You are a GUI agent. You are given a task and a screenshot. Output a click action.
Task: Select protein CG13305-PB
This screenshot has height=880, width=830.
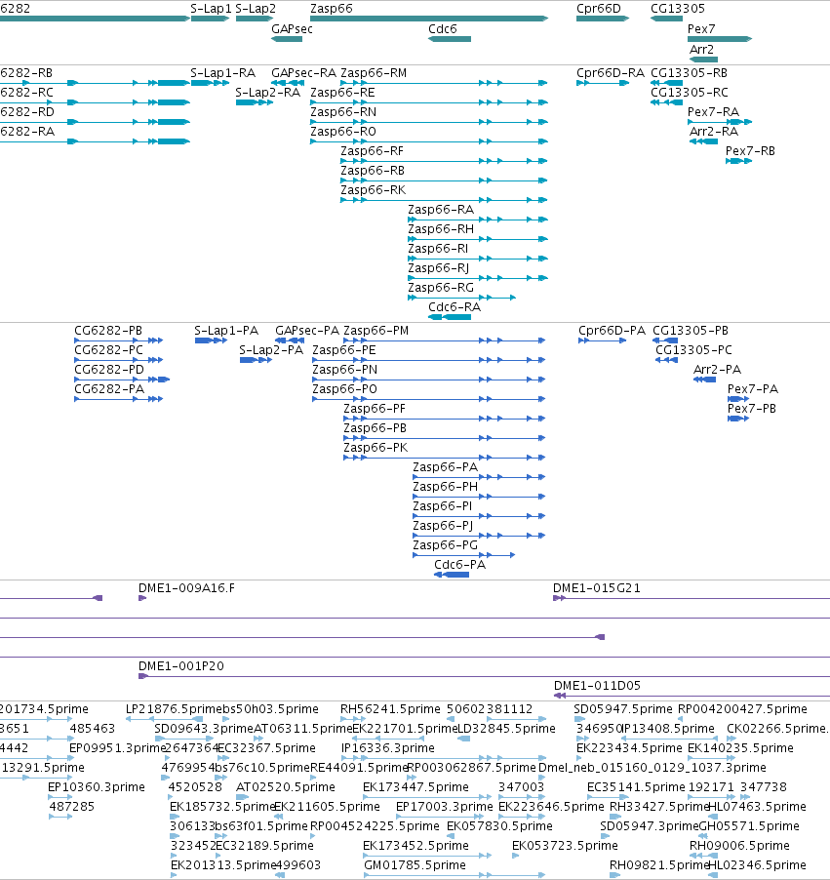pyautogui.click(x=665, y=340)
